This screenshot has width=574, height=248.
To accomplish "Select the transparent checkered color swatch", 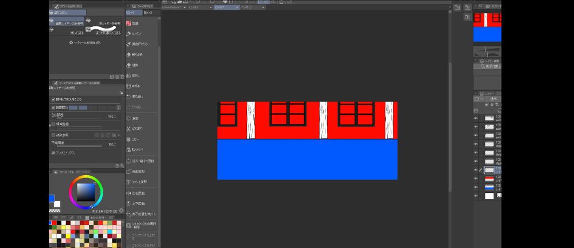I will point(55,211).
